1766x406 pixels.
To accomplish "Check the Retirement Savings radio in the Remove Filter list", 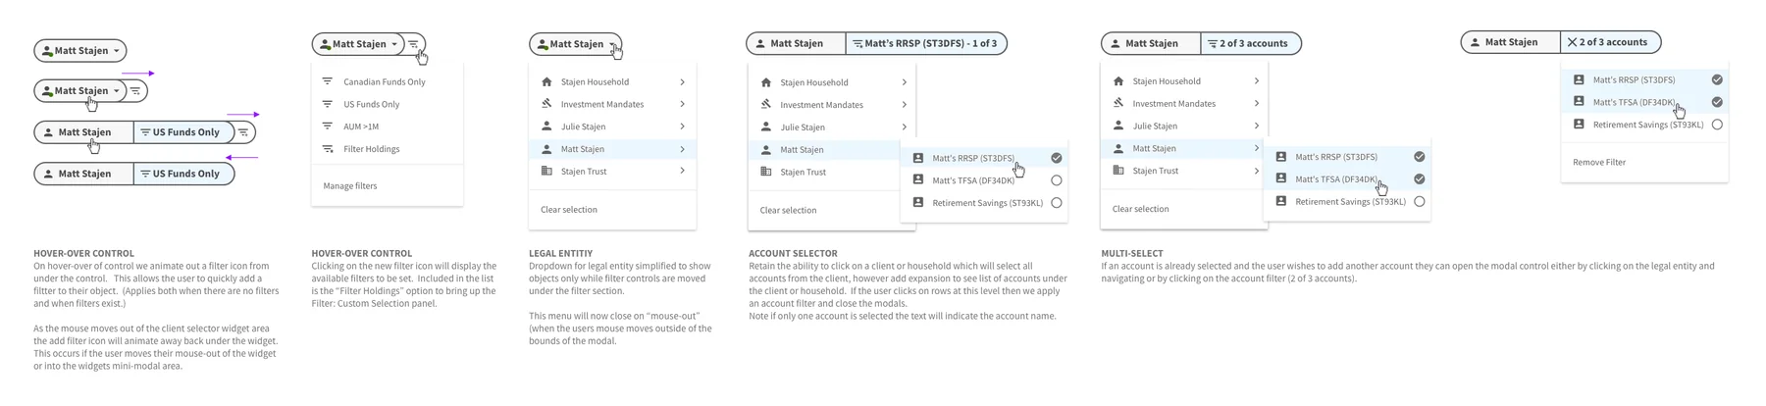I will click(1717, 125).
